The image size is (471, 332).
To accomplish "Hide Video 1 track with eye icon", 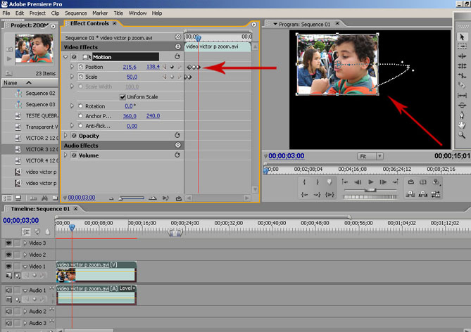I will click(8, 267).
